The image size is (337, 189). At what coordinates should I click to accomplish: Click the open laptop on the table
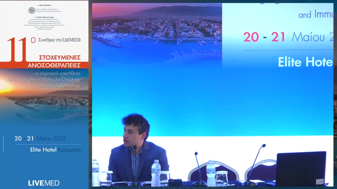pos(301,168)
